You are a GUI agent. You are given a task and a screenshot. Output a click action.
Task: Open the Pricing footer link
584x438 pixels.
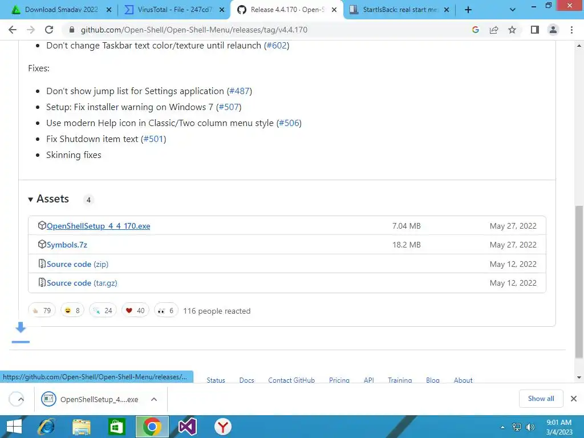[x=339, y=380]
